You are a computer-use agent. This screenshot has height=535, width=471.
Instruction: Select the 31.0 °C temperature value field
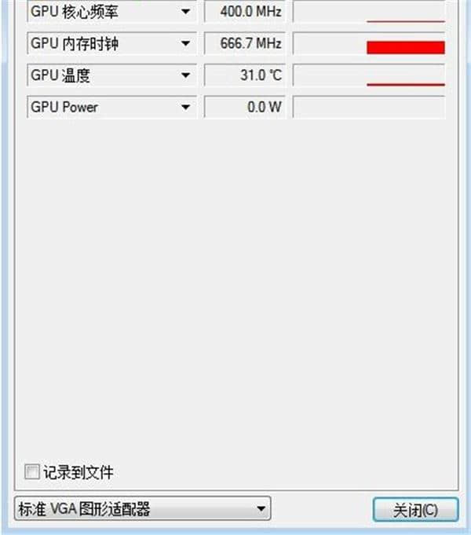[245, 75]
